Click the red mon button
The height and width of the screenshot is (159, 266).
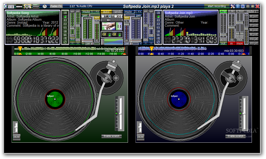point(240,44)
